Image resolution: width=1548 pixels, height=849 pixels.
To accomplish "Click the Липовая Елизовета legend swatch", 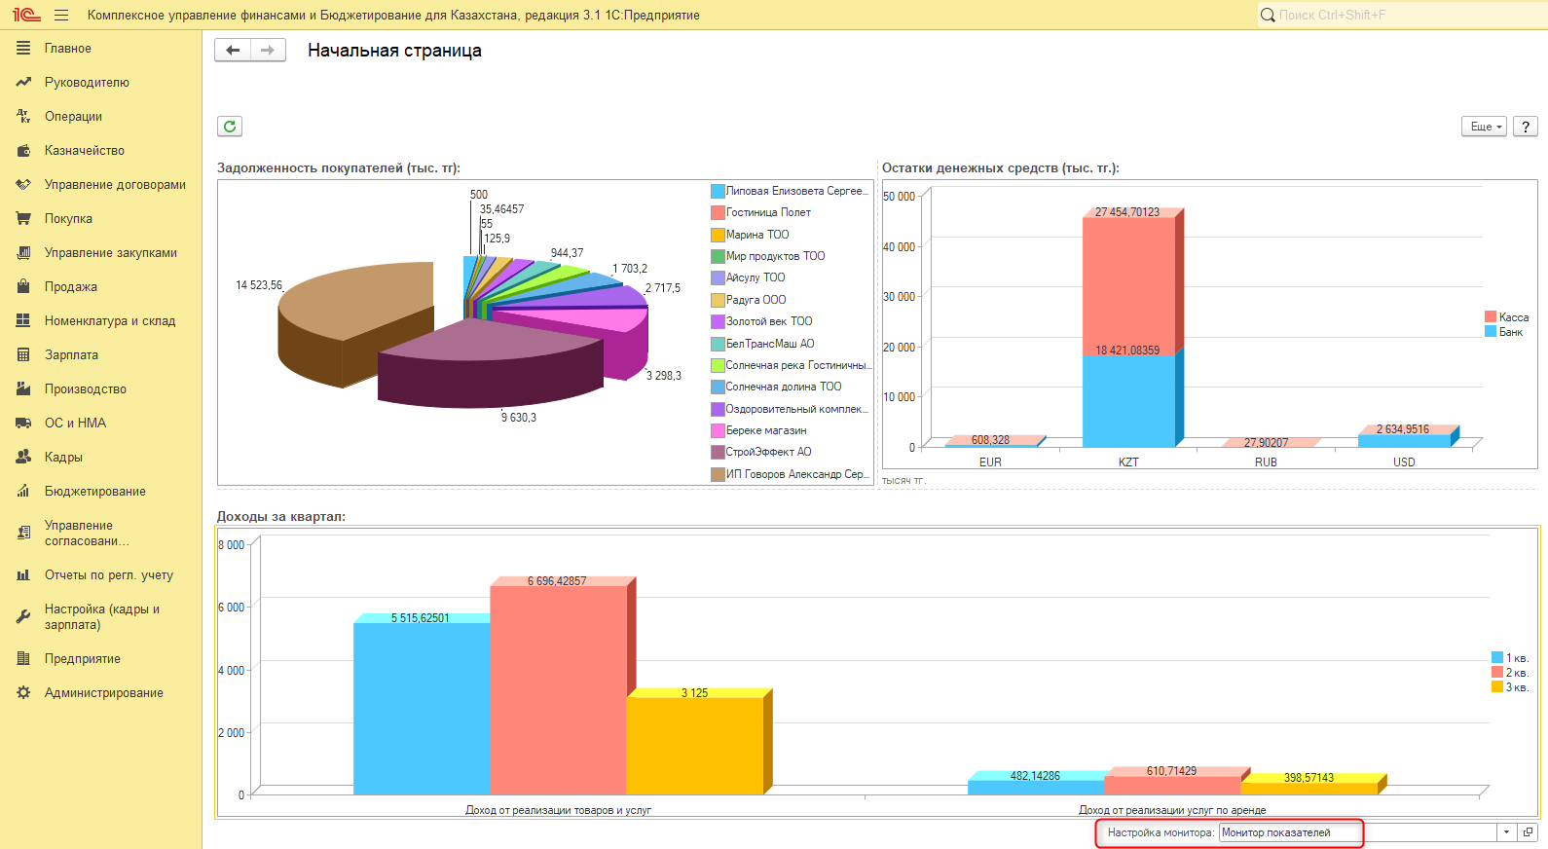I will tap(718, 191).
